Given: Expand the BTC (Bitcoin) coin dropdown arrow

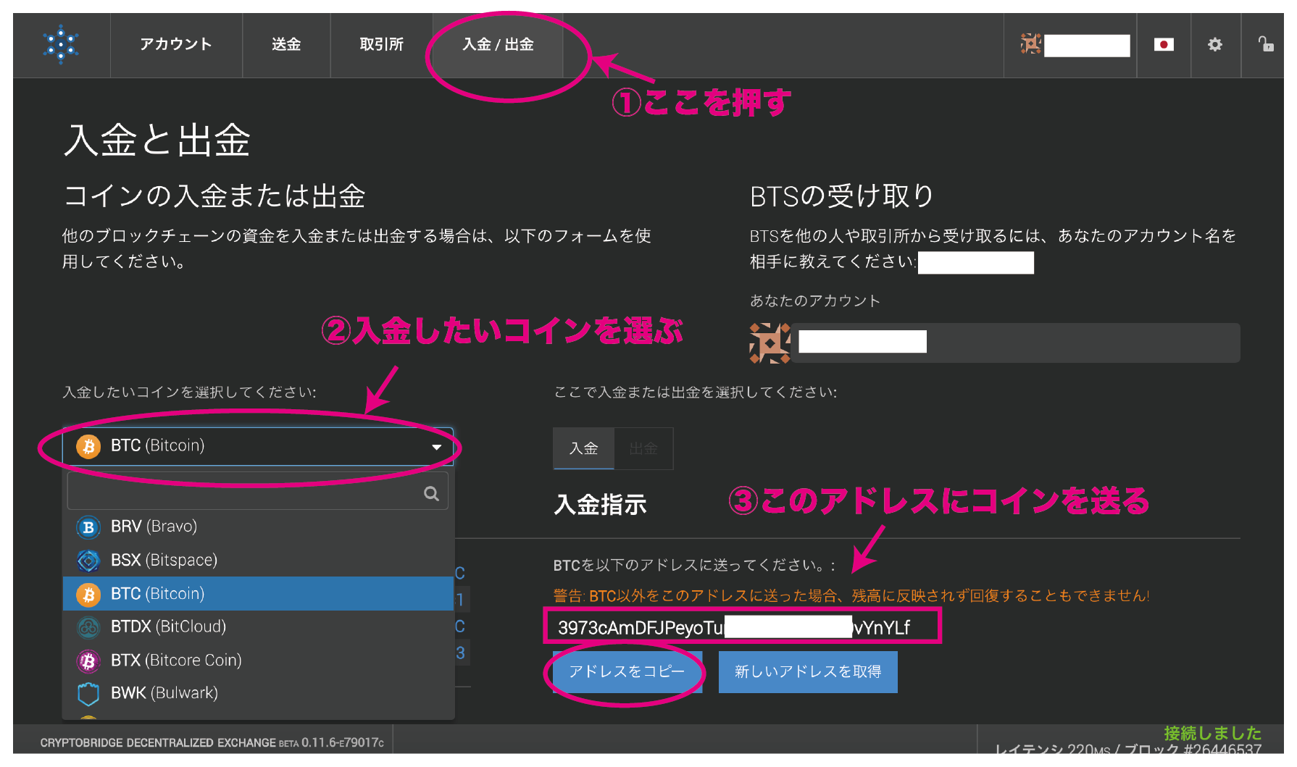Looking at the screenshot, I should [x=436, y=447].
